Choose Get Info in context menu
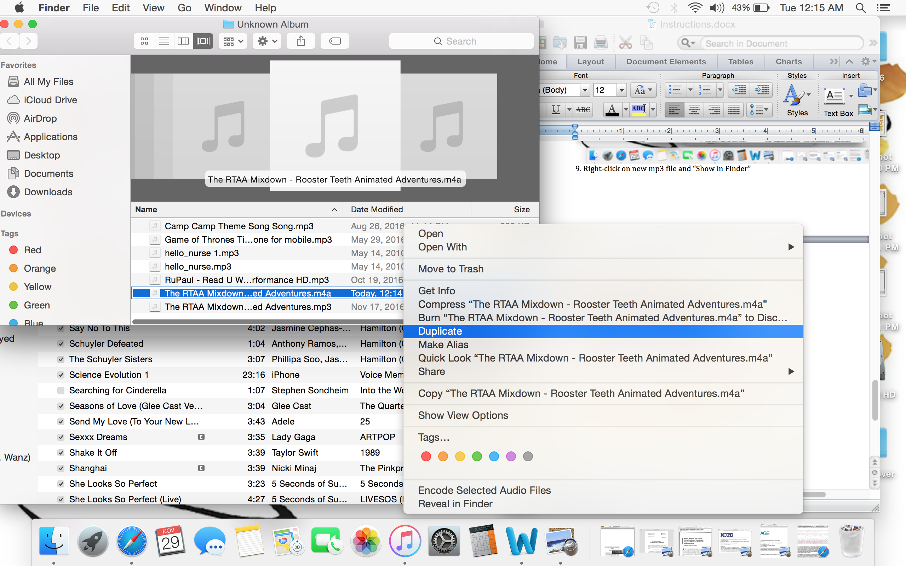 (603, 291)
